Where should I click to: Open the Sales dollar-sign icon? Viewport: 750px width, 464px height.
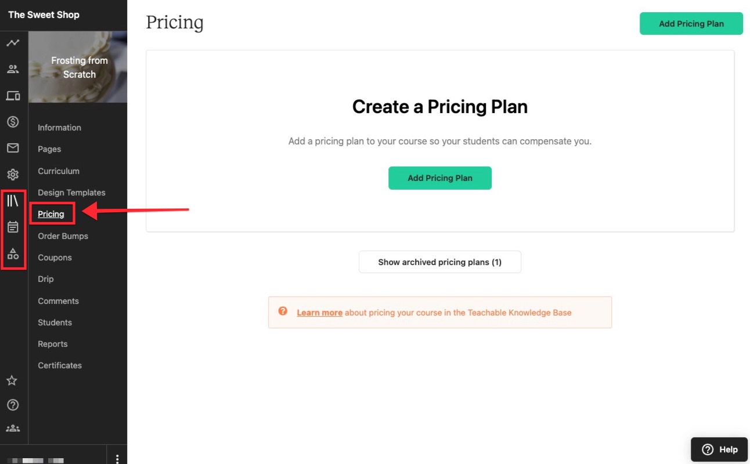pyautogui.click(x=13, y=122)
